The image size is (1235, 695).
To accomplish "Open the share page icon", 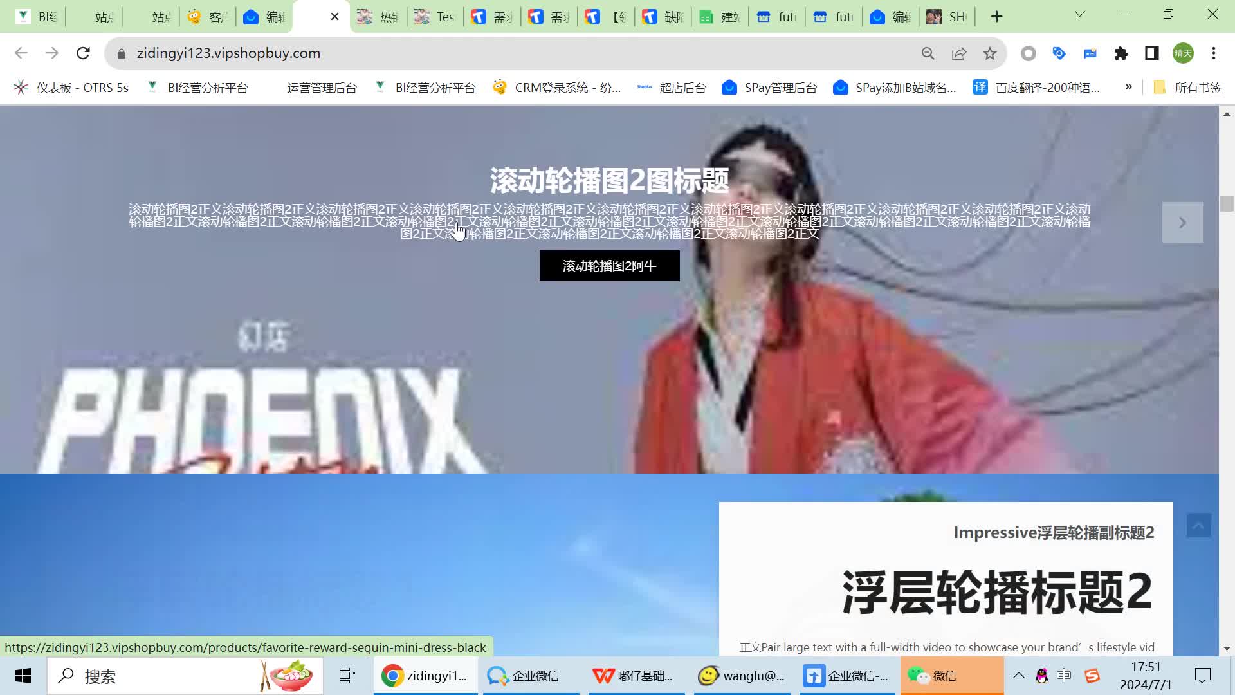I will 959,53.
